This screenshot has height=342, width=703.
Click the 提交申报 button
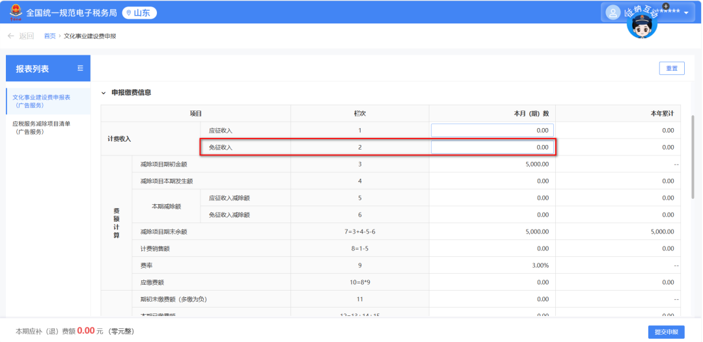[667, 332]
